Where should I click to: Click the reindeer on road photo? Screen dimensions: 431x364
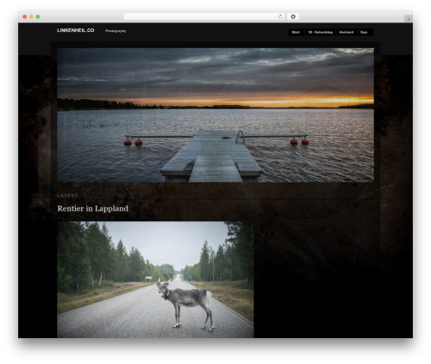[x=155, y=280]
